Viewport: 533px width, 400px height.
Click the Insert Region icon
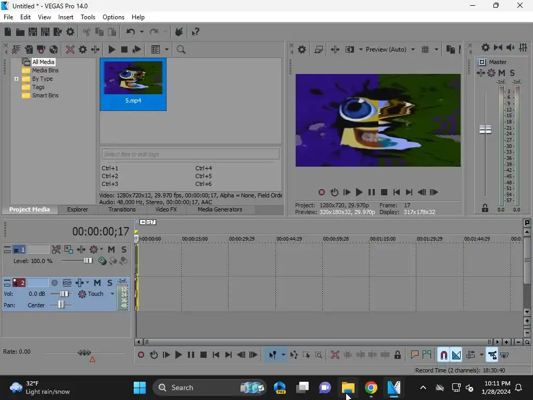pyautogui.click(x=427, y=355)
